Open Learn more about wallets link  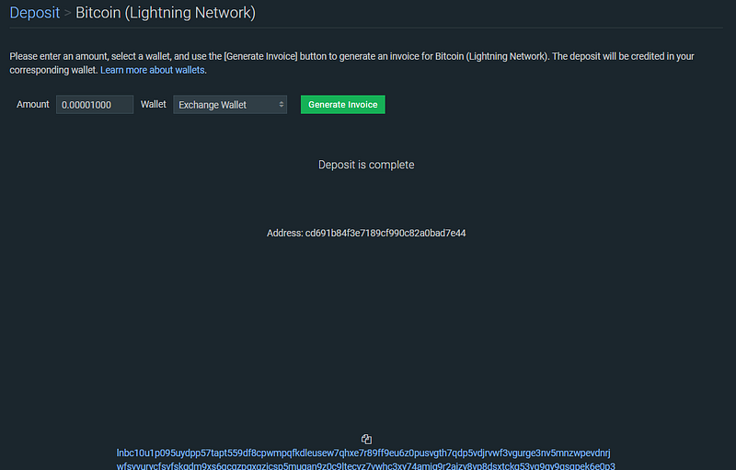(x=153, y=70)
